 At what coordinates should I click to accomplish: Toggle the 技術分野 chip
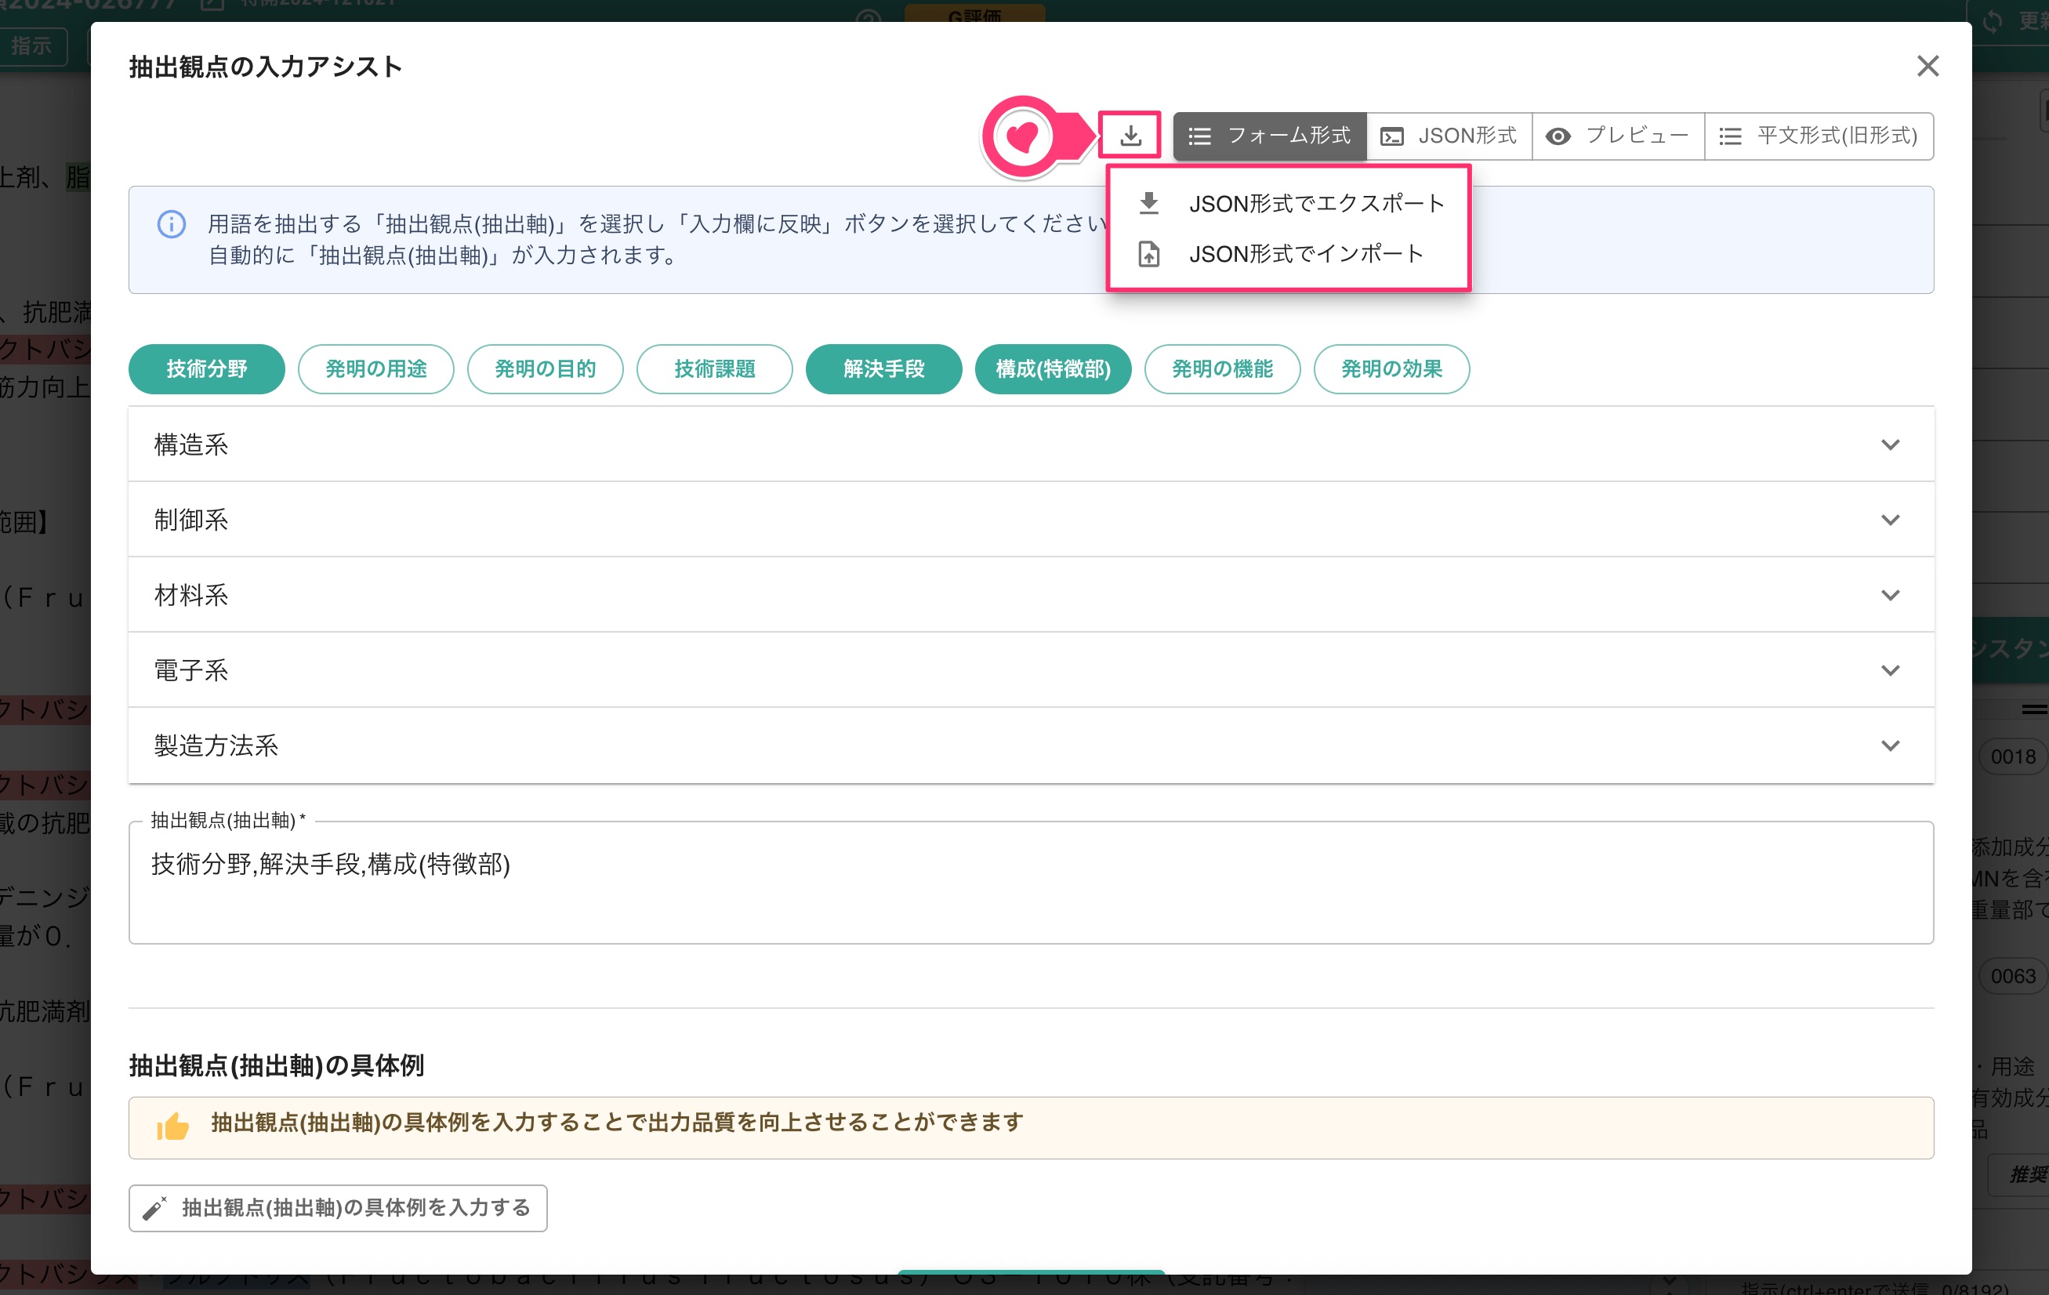207,369
